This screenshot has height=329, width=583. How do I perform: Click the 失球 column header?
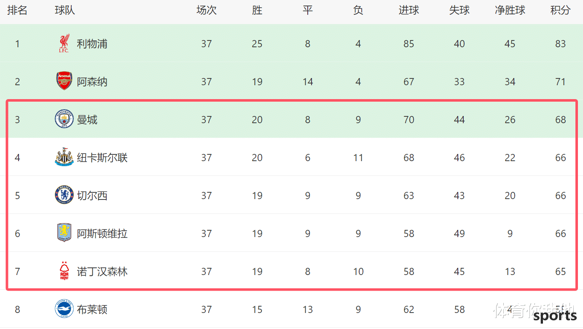click(459, 11)
